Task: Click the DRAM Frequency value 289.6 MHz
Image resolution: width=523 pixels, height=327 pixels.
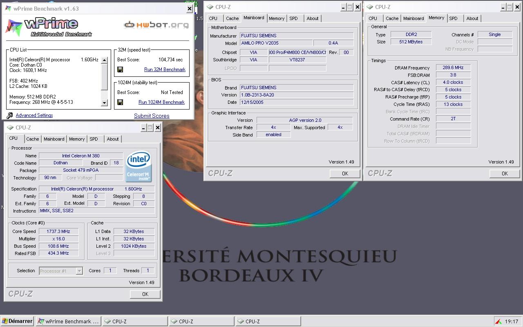Action: (453, 68)
